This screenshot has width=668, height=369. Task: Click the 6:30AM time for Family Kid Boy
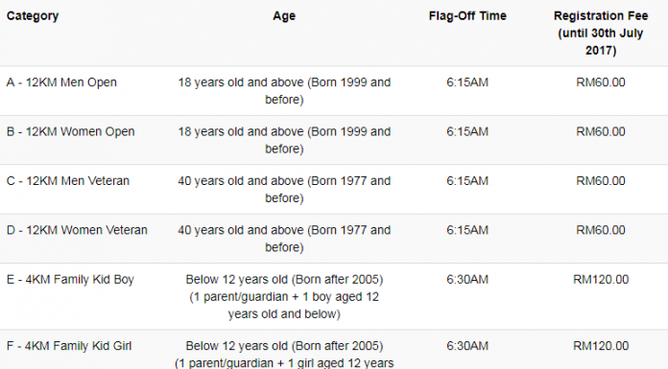coord(467,280)
